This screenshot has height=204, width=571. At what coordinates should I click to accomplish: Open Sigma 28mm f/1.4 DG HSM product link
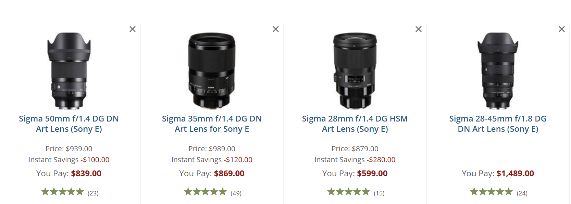tap(355, 124)
